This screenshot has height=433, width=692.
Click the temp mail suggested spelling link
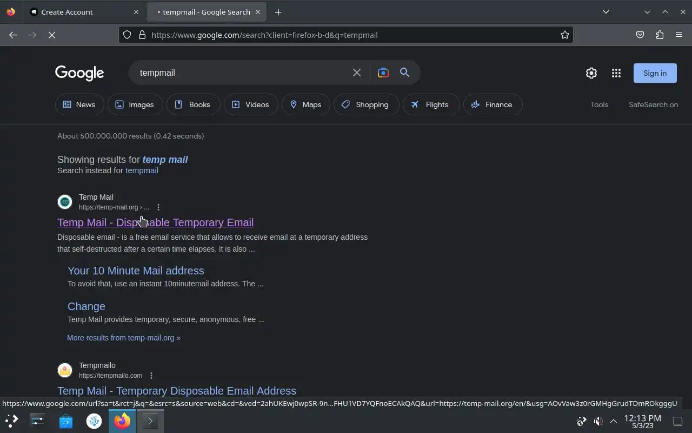(x=165, y=160)
